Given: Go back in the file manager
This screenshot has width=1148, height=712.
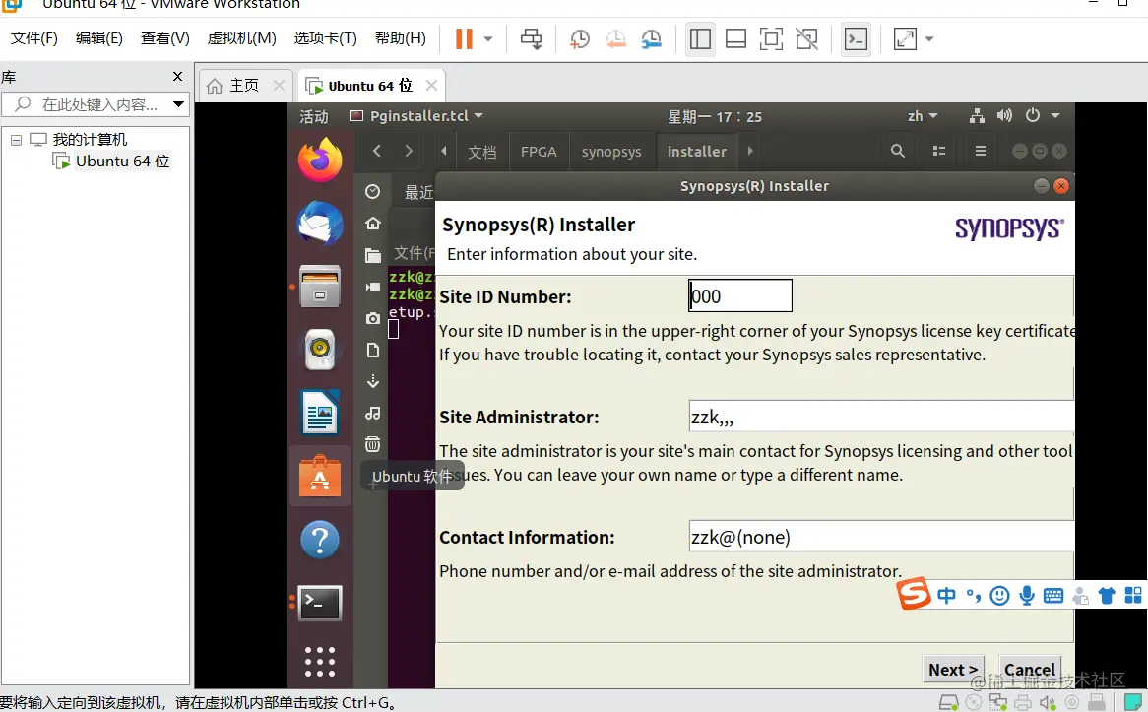Looking at the screenshot, I should (377, 151).
